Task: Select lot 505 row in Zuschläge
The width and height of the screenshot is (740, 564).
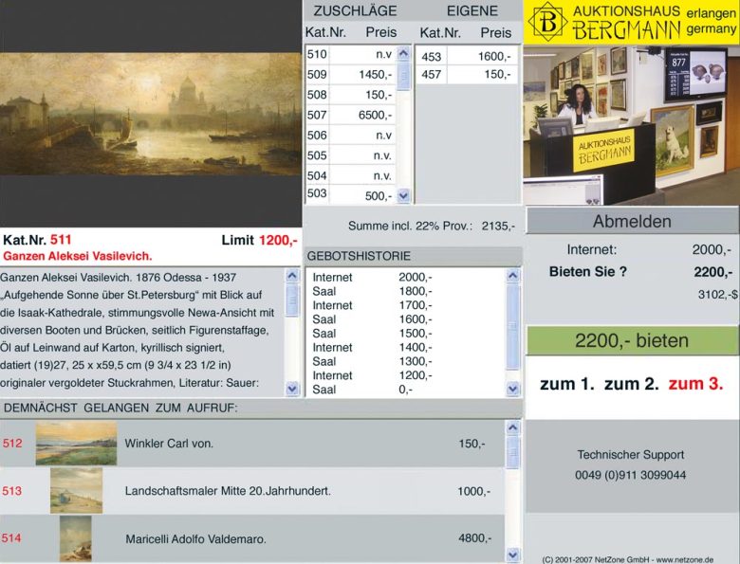Action: click(x=351, y=155)
